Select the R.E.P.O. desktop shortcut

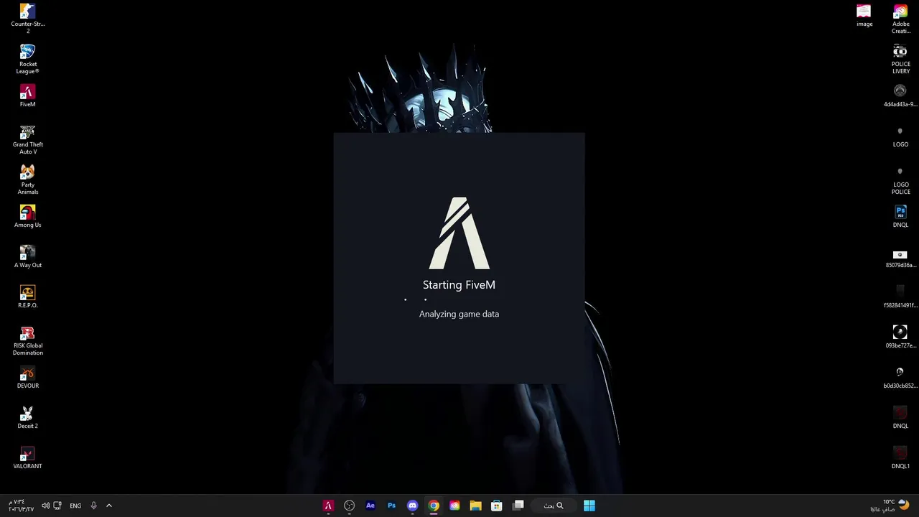coord(27,297)
